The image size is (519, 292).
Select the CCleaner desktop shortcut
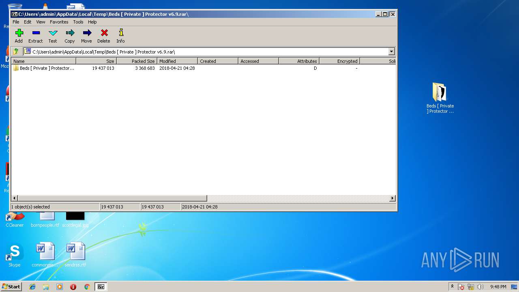(15, 219)
